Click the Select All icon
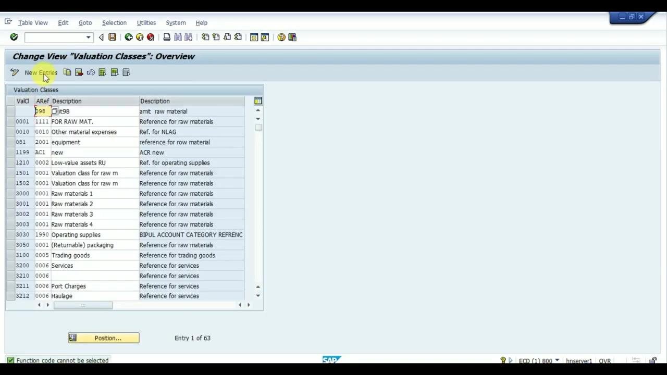This screenshot has width=667, height=375. 102,72
